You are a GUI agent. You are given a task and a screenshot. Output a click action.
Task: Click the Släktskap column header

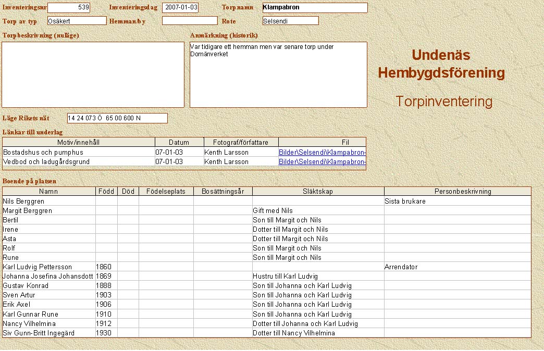tap(318, 192)
